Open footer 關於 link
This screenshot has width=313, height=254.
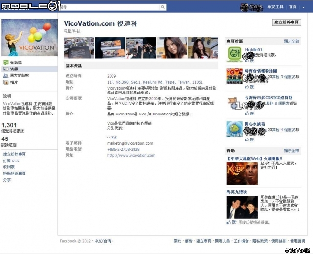coord(177,241)
